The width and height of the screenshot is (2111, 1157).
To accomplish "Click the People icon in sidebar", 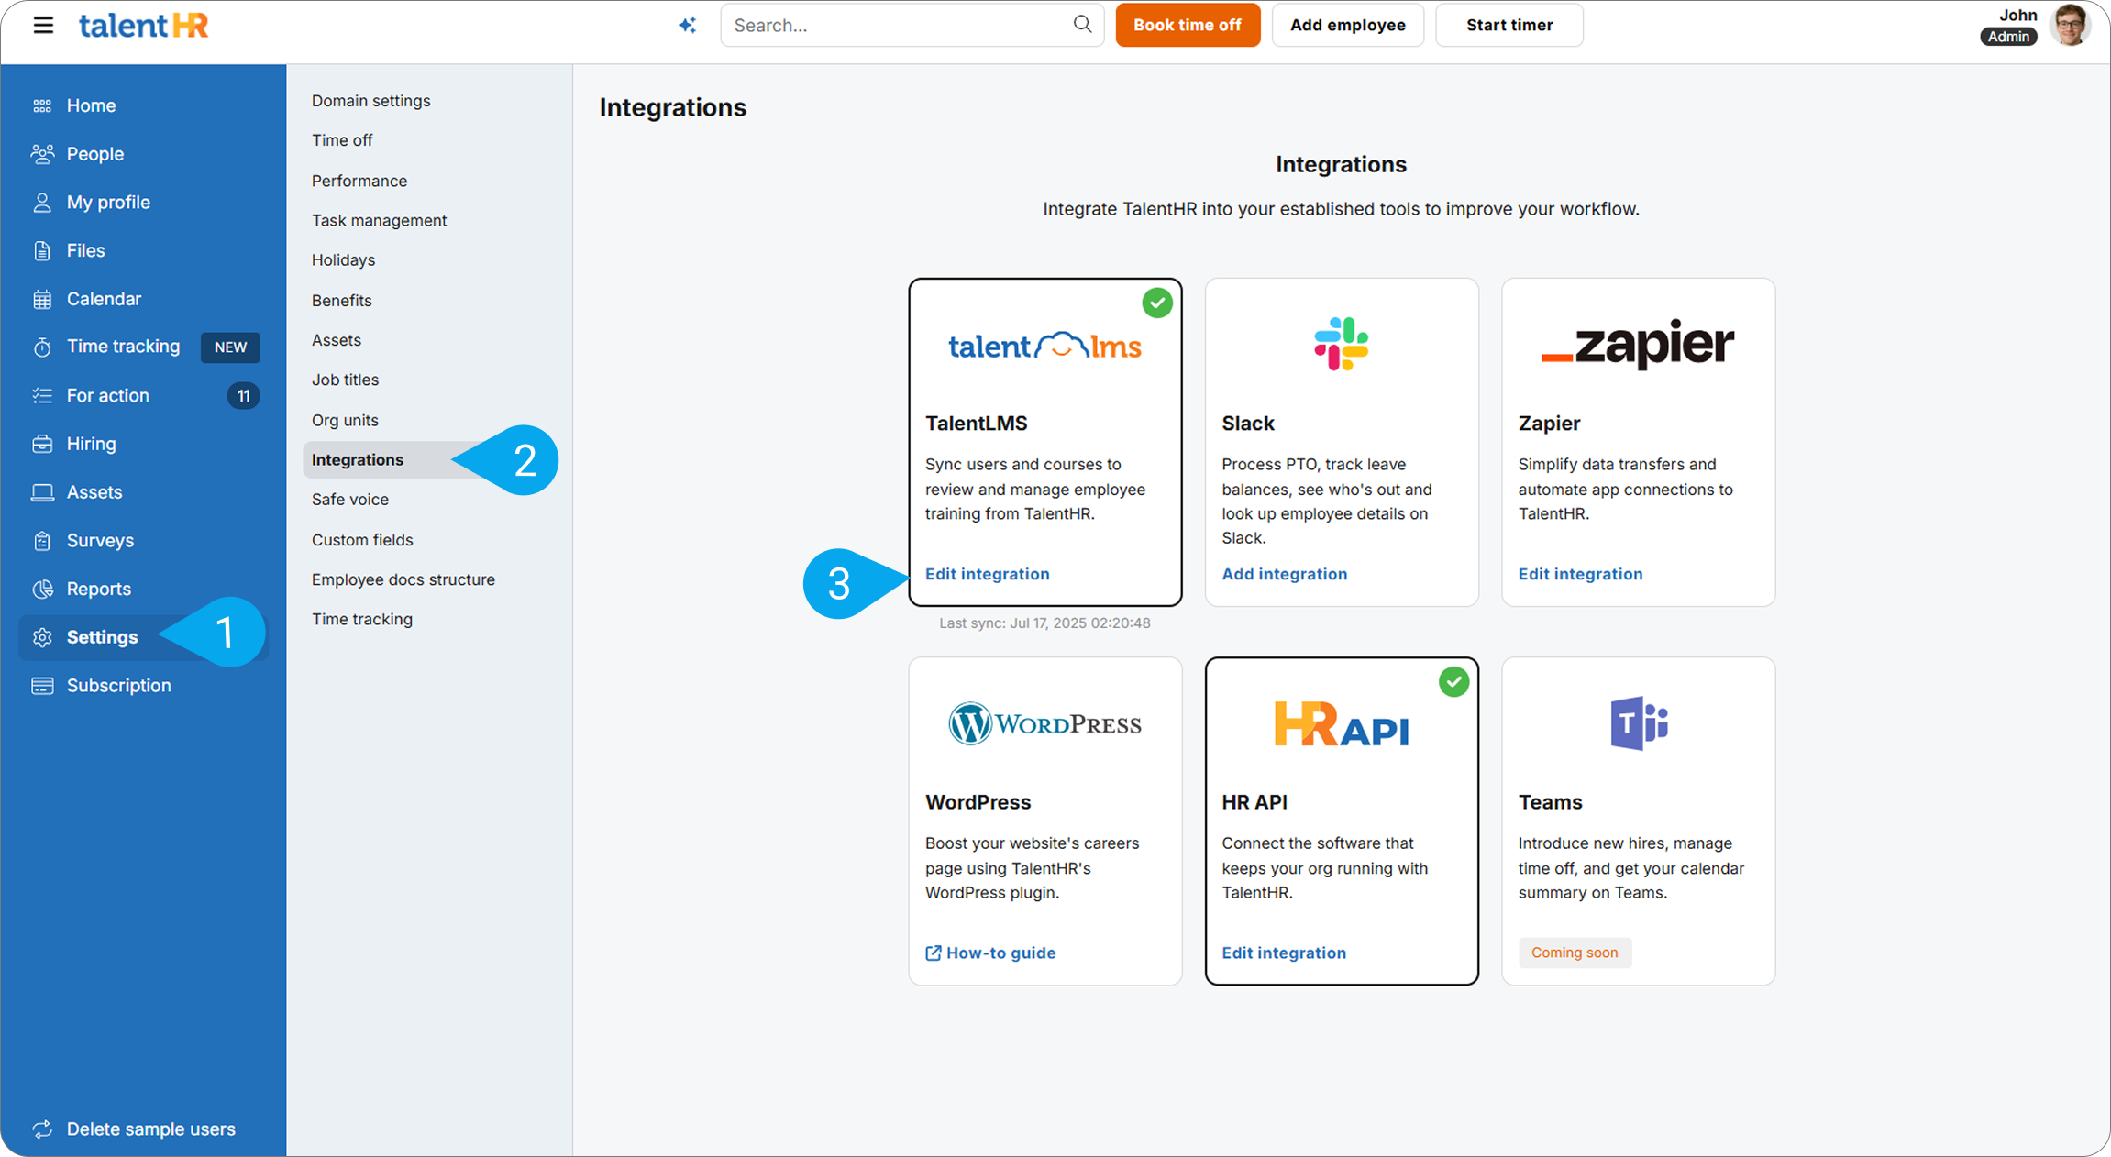I will 42,154.
